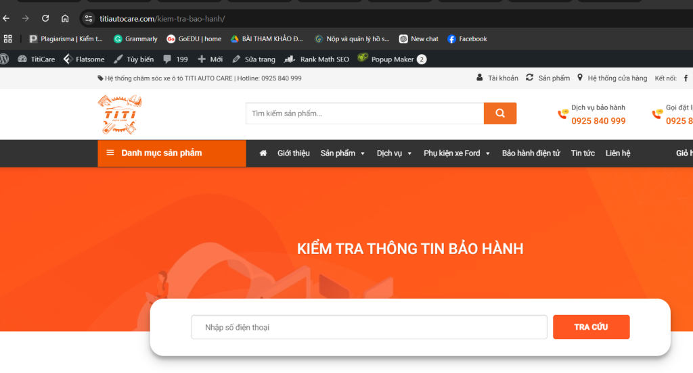Viewport: 693px width, 373px height.
Task: Click the orange search magnifier button
Action: point(500,114)
